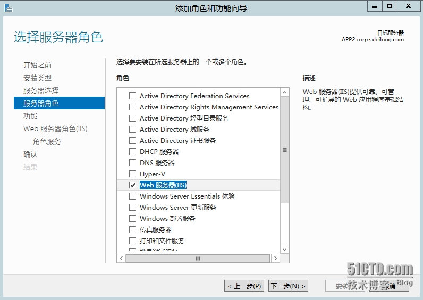Open the 角色服务 sub-step
This screenshot has height=300, width=423.
(x=47, y=142)
